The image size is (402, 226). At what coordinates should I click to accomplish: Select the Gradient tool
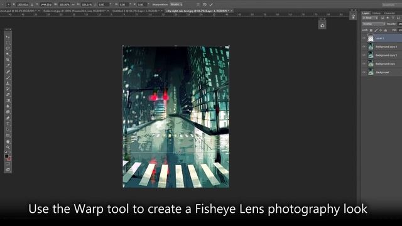click(x=8, y=100)
